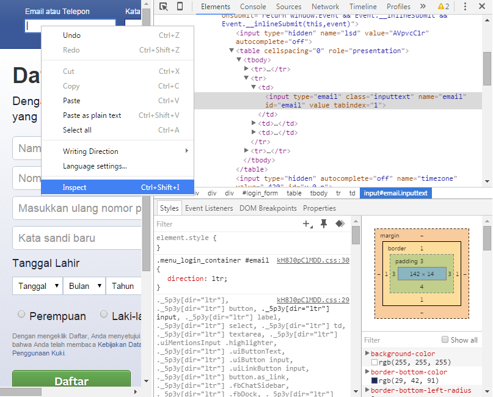
Task: Toggle the device toolbar icon
Action: coord(180,7)
